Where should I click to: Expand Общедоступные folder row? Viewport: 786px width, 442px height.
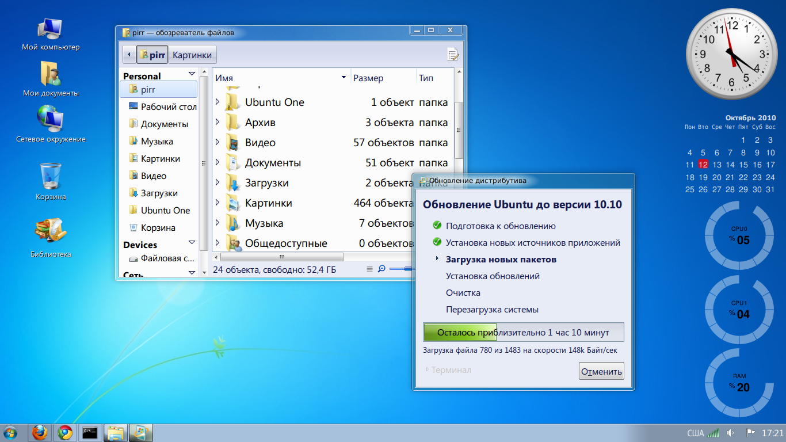(218, 243)
